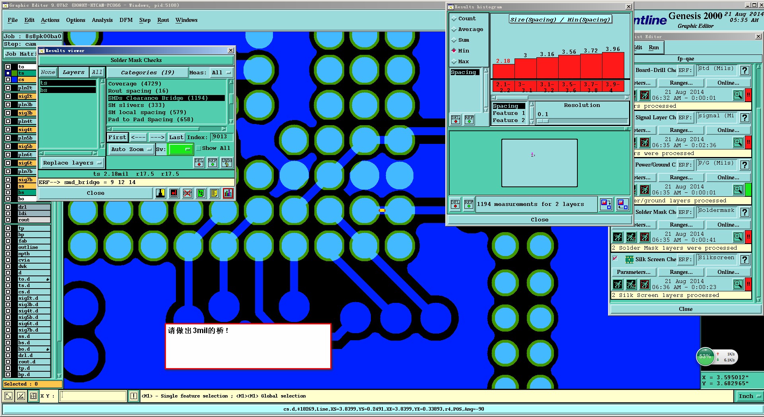Screen dimensions: 764x417
Task: Click bottom DEL icon beside measurements text
Action: click(x=455, y=204)
